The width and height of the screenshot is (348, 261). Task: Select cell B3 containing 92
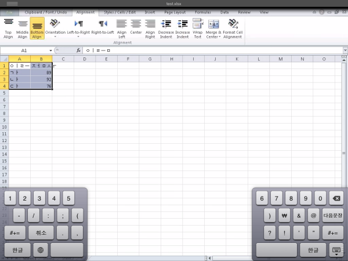pos(41,79)
